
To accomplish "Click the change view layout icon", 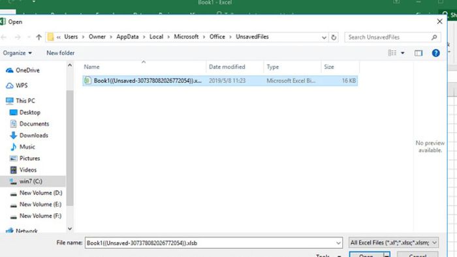I will (x=392, y=53).
